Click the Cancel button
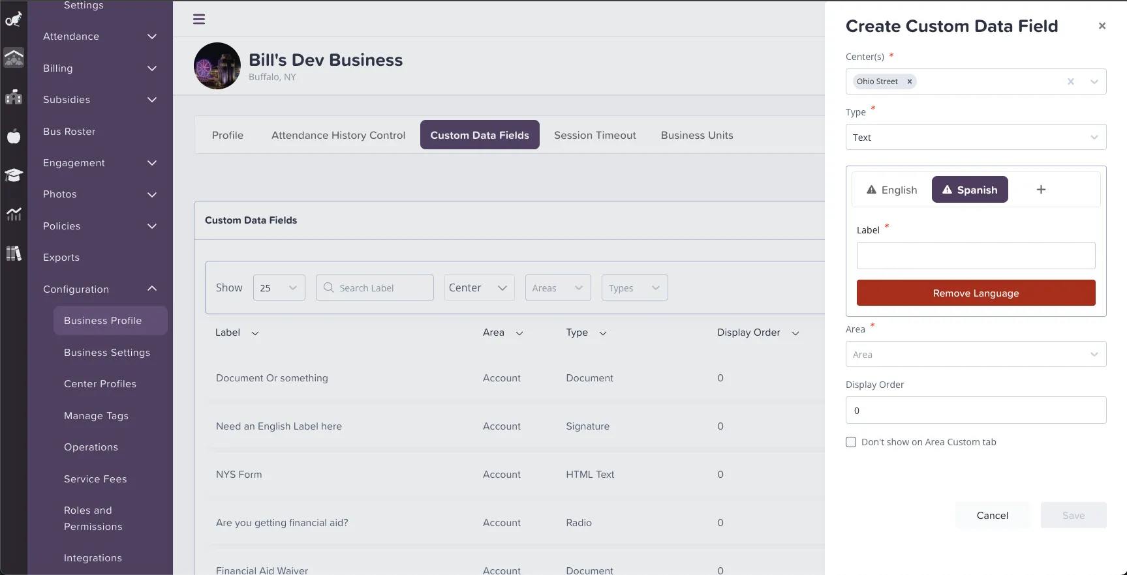The image size is (1127, 575). point(992,516)
